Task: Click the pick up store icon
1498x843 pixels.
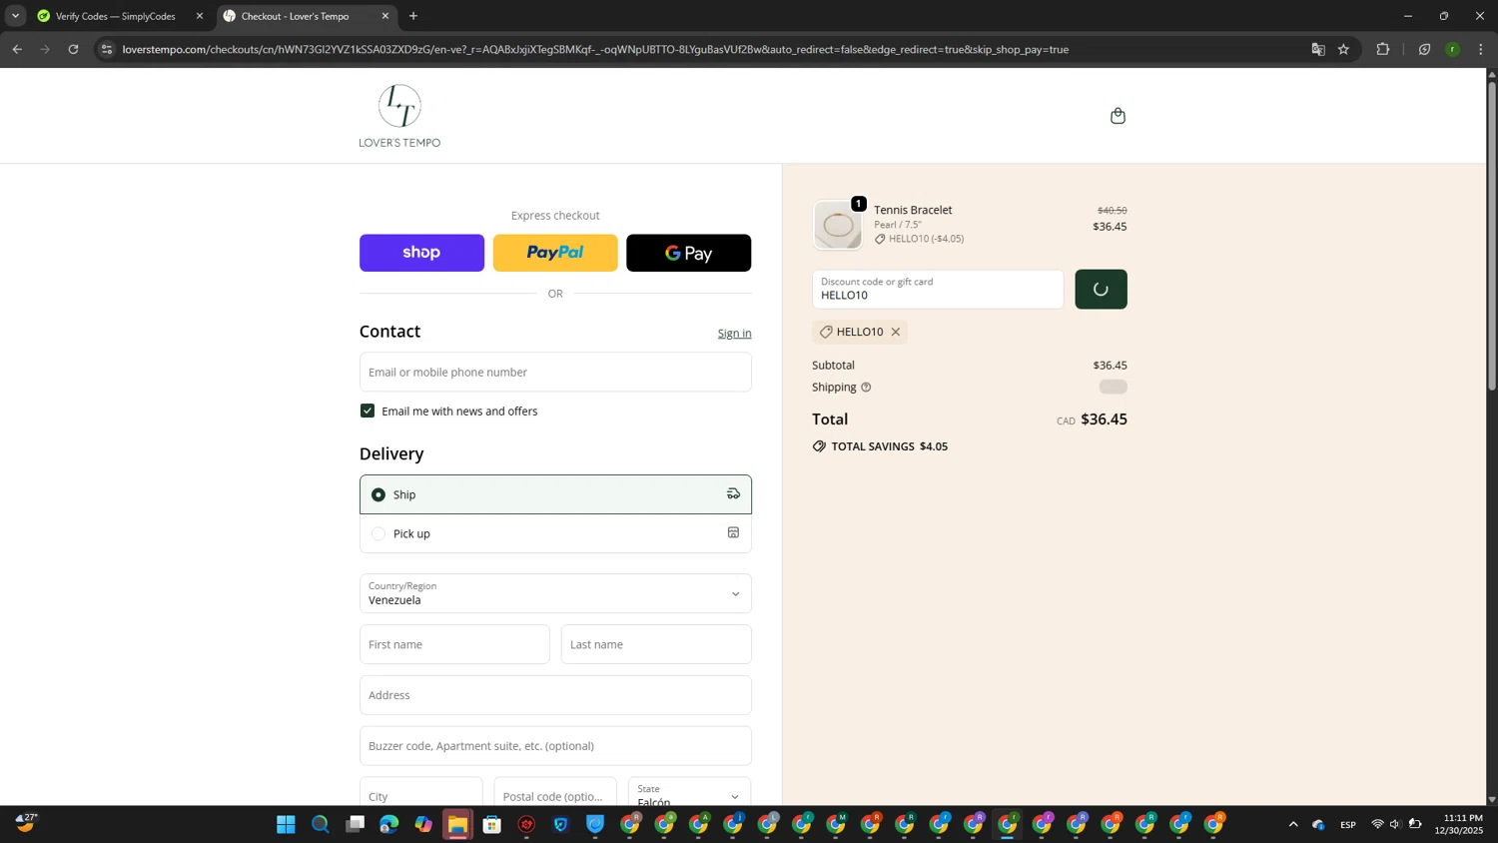Action: point(733,533)
